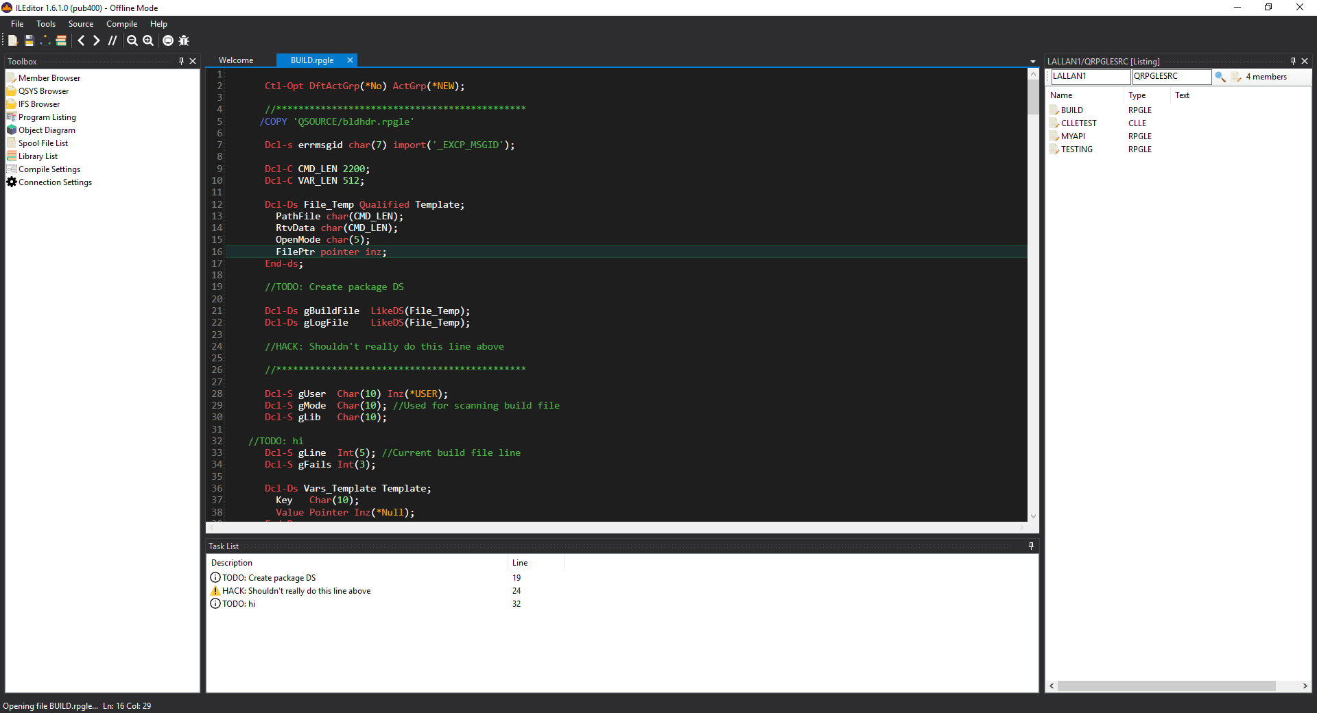Click the floppy disk save icon
The width and height of the screenshot is (1317, 713).
click(29, 40)
